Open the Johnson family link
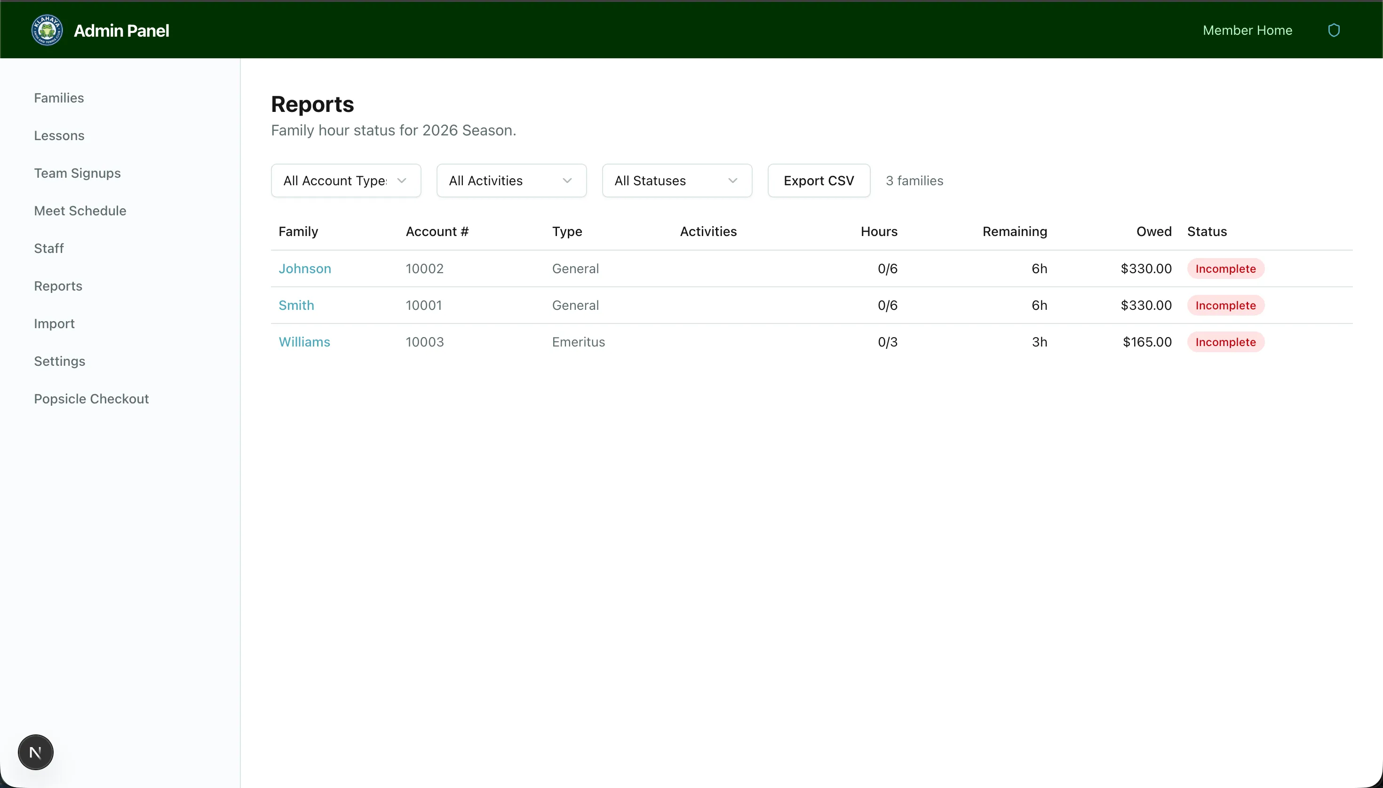The width and height of the screenshot is (1383, 788). pos(305,268)
